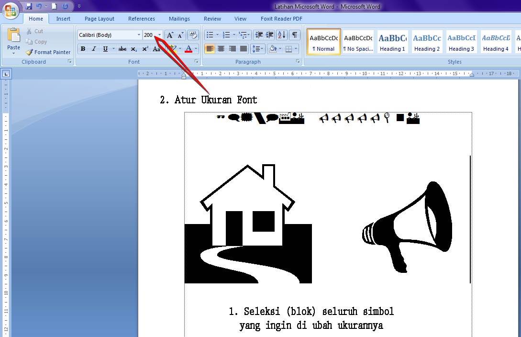Toggle bullet list formatting
The height and width of the screenshot is (337, 521).
tap(209, 34)
